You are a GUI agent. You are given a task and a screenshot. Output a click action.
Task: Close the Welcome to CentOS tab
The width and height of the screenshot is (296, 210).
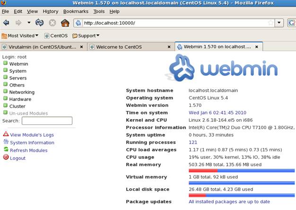click(169, 47)
